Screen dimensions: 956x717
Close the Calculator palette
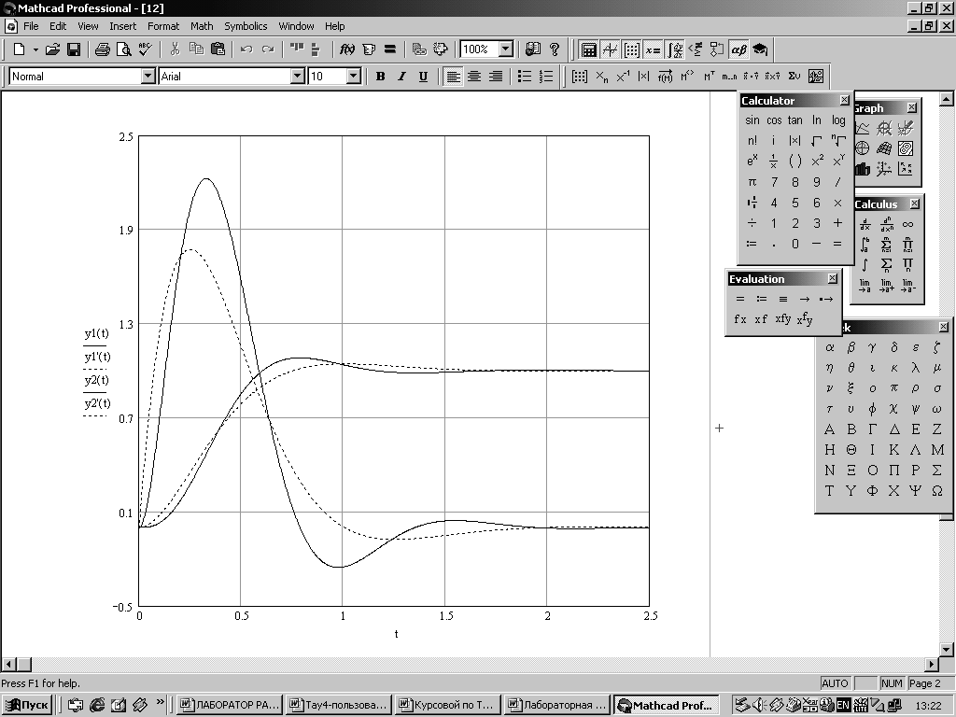[844, 100]
